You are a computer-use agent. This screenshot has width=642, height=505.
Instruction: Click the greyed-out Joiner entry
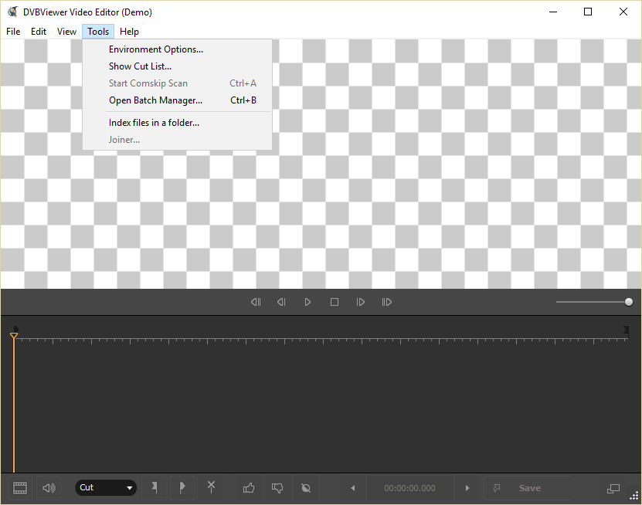(177, 140)
